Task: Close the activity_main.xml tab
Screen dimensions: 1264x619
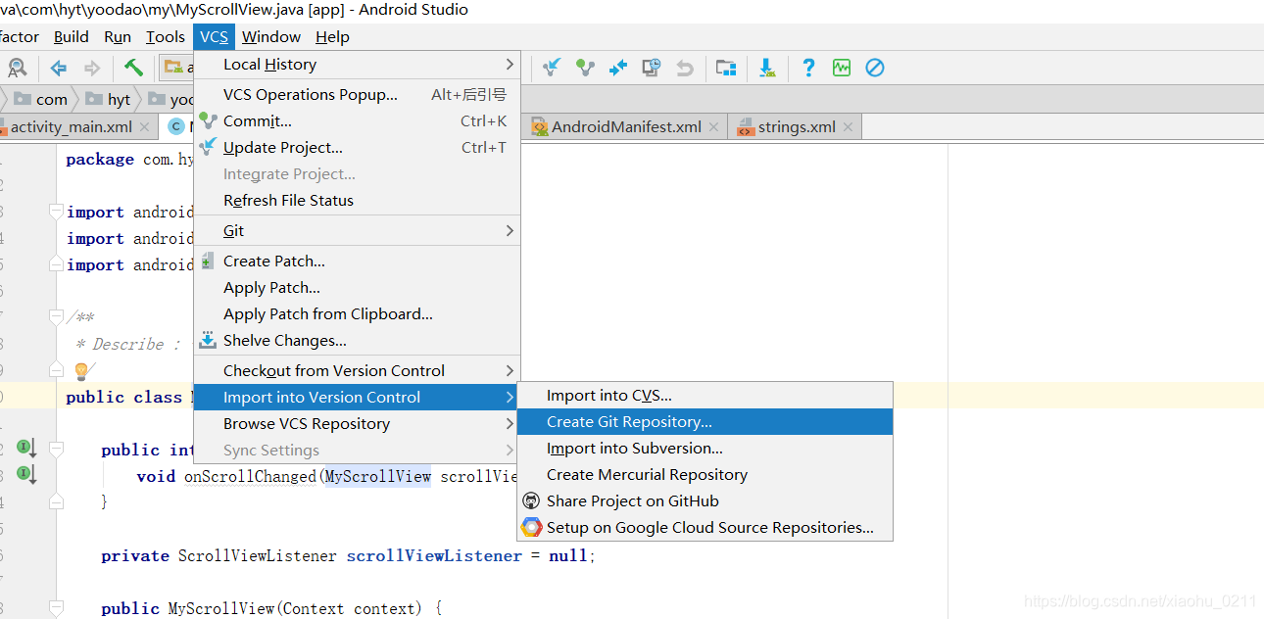Action: pos(144,126)
